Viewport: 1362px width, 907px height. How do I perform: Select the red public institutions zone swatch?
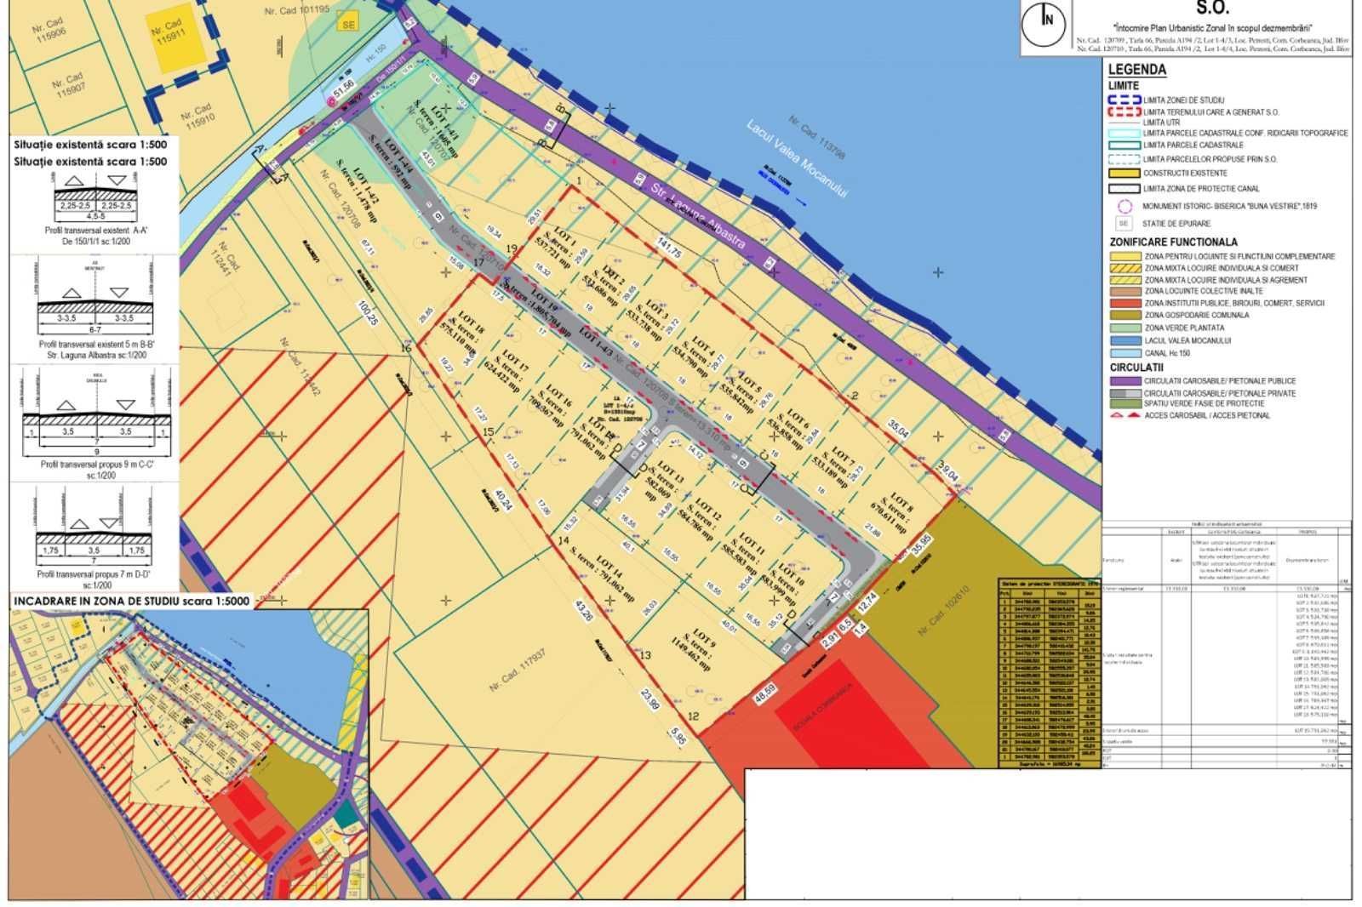pos(1124,303)
